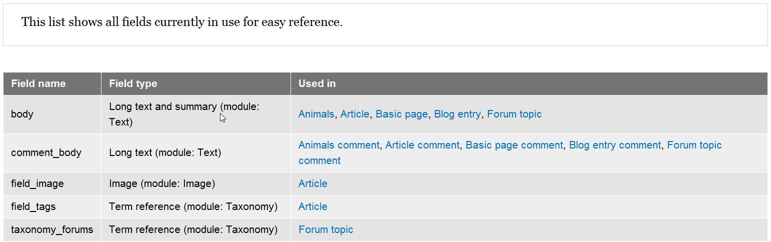
Task: Click the Field type column header
Action: click(x=133, y=83)
